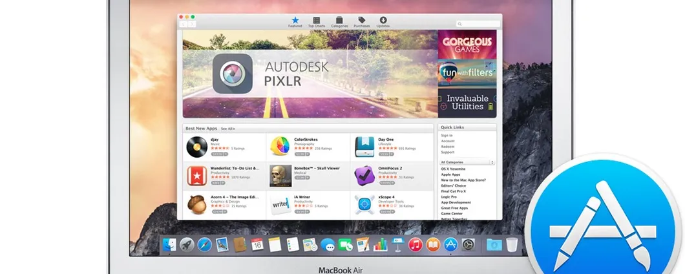Open the Categories tab
Screen dimensions: 685x274
pyautogui.click(x=339, y=22)
